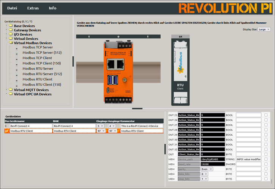Screen dimensions: 275x189
Task: Select the Modbus TCP Client catalog item
Action: point(37,58)
